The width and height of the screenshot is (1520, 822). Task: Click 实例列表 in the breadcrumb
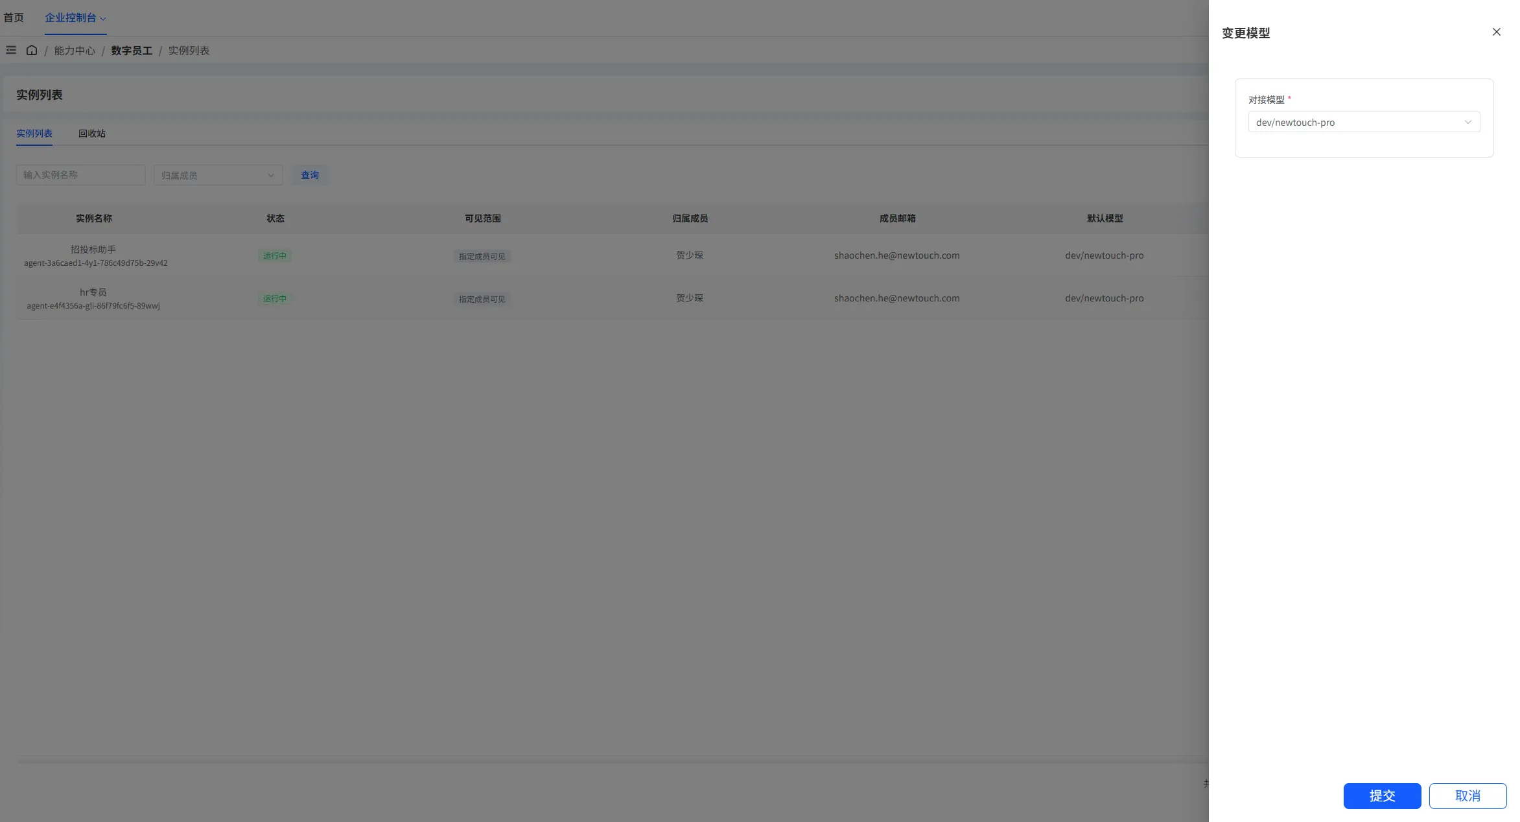189,51
